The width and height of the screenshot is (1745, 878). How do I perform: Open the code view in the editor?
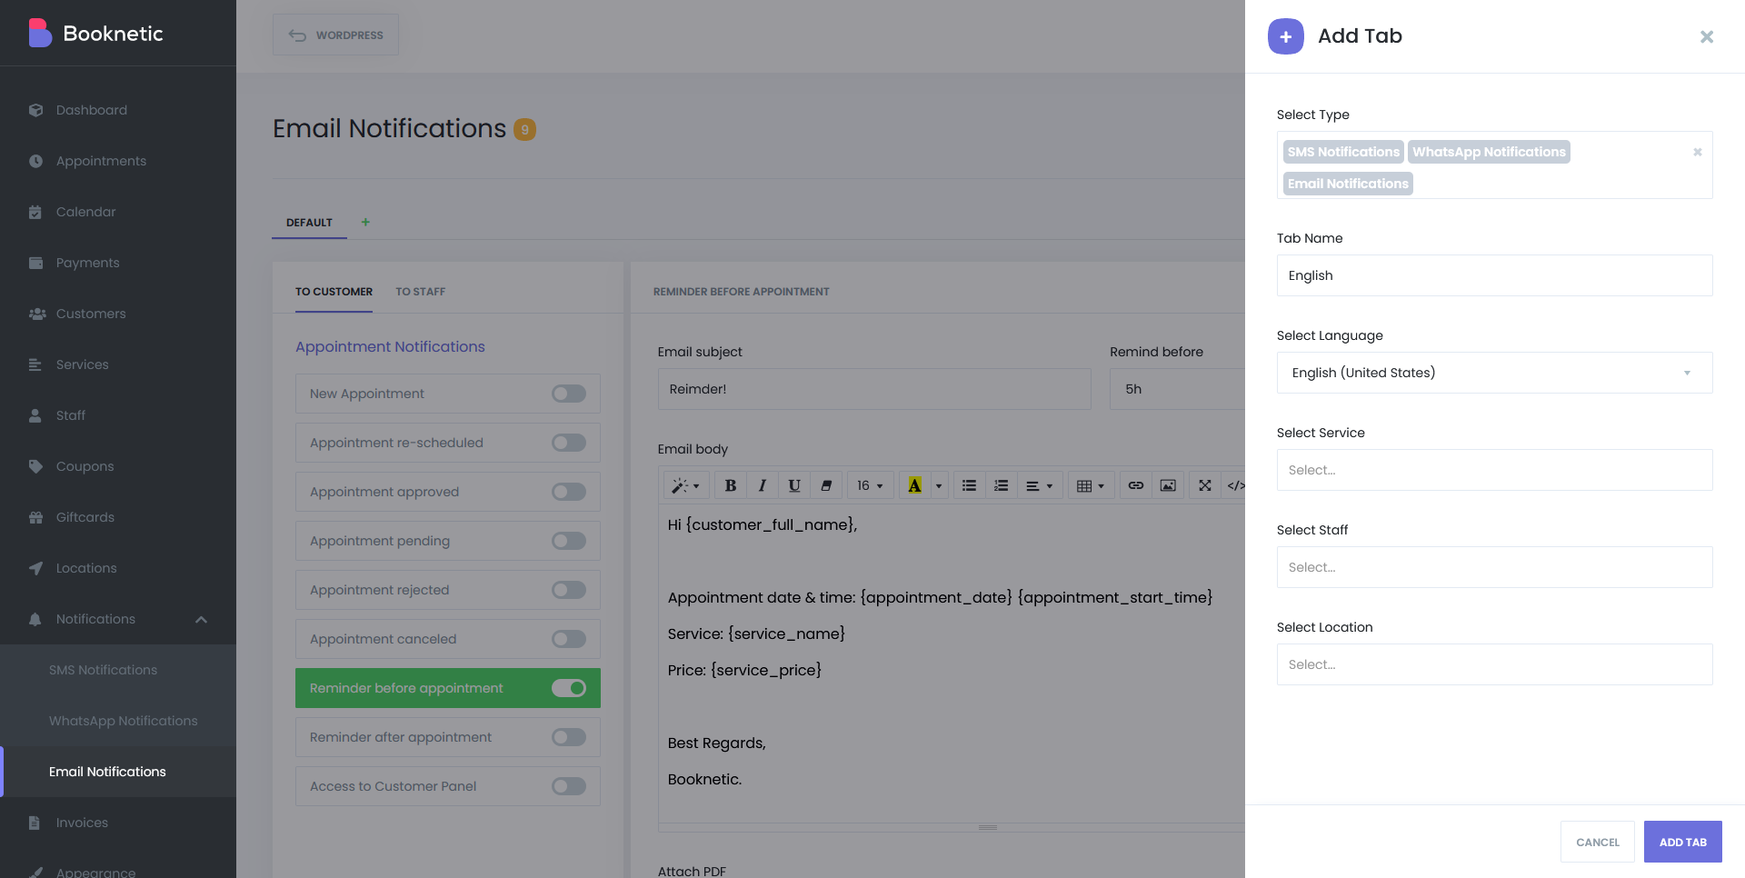[x=1236, y=484]
